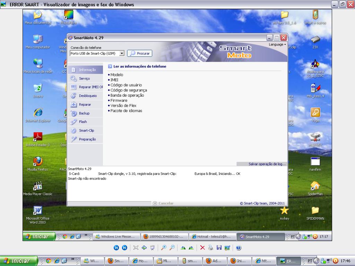Click the Actual Size icon in the viewer toolbar
This screenshot has width=355, height=266.
(x=144, y=248)
